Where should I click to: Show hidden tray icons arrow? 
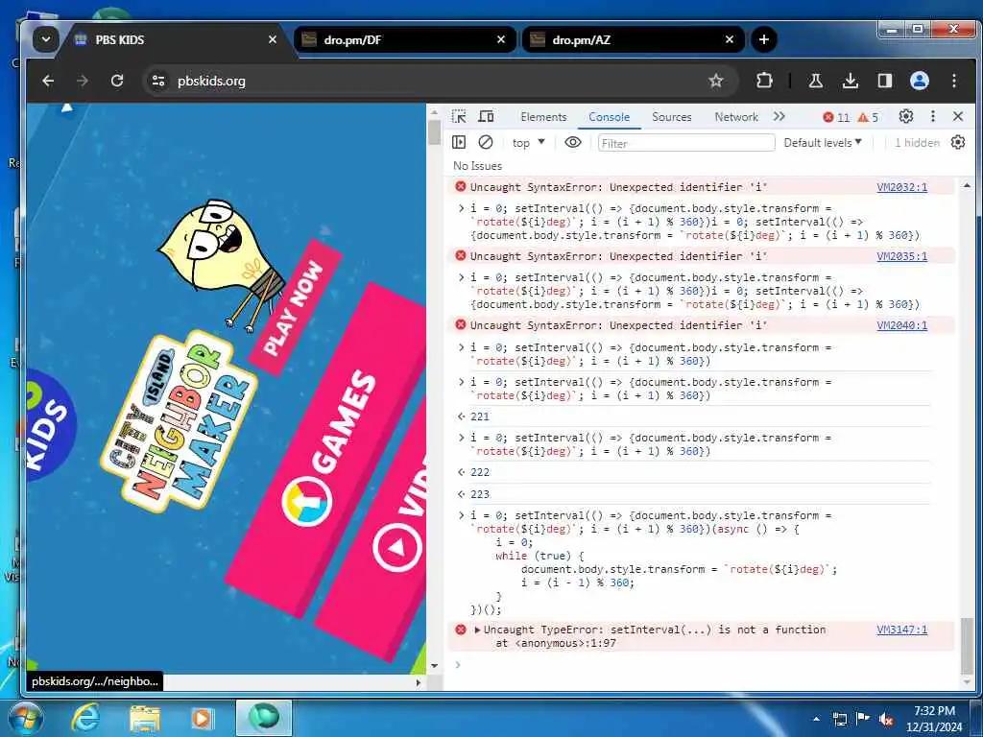tap(816, 719)
